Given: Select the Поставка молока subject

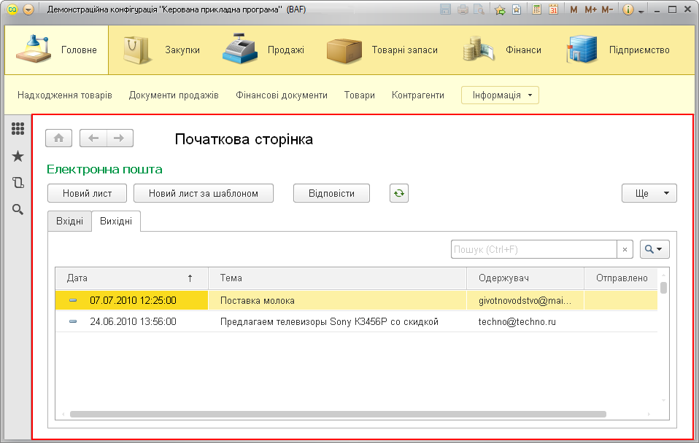Looking at the screenshot, I should pyautogui.click(x=338, y=300).
